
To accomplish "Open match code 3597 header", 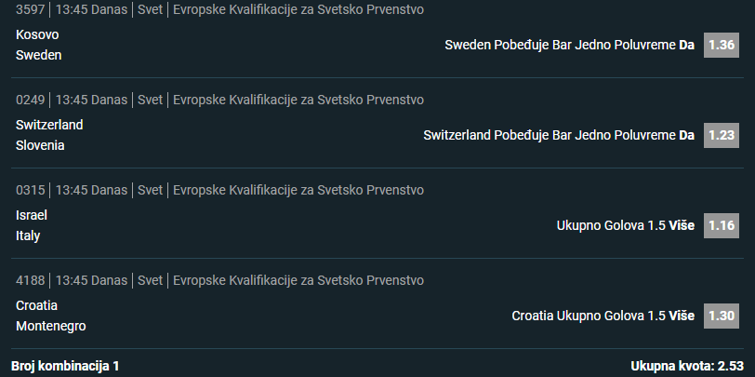I will tap(219, 9).
